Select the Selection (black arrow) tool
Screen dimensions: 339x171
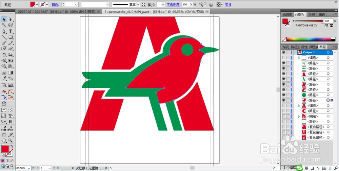[x=4, y=19]
